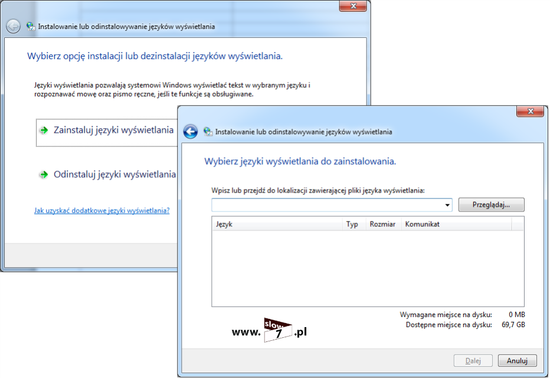The height and width of the screenshot is (378, 550).
Task: Close the front language install window
Action: click(530, 111)
